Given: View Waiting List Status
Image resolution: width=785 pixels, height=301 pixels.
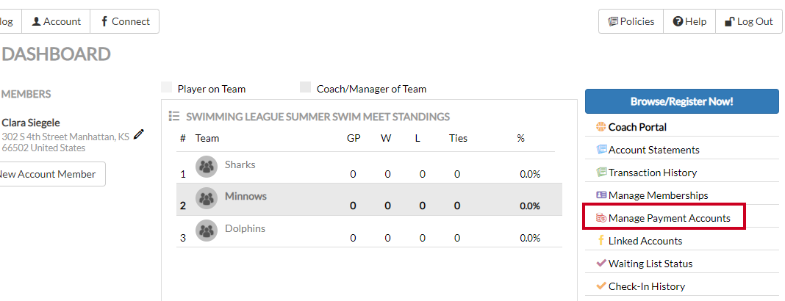Looking at the screenshot, I should (x=645, y=264).
